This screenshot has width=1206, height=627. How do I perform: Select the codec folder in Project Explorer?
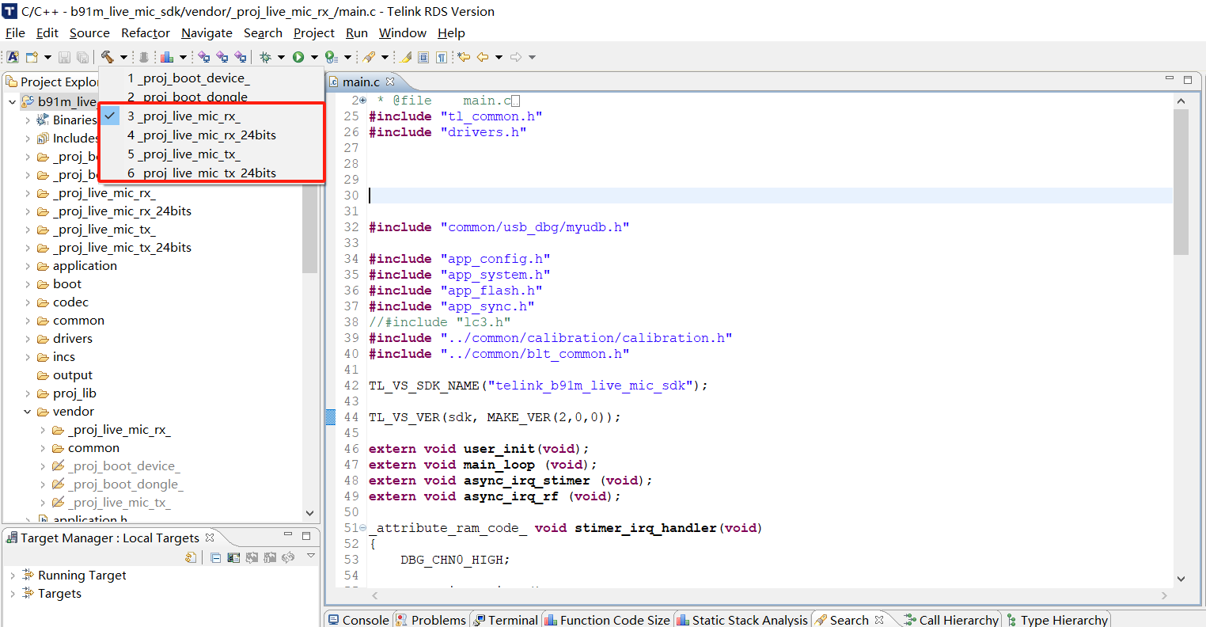click(70, 302)
